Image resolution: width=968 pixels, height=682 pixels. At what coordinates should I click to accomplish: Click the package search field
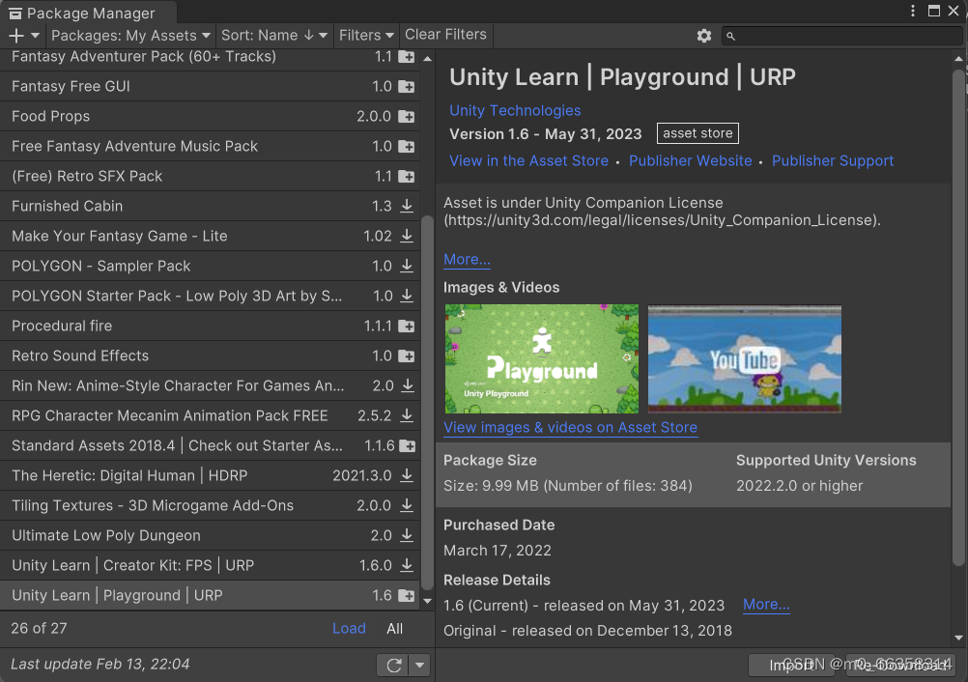pos(842,36)
